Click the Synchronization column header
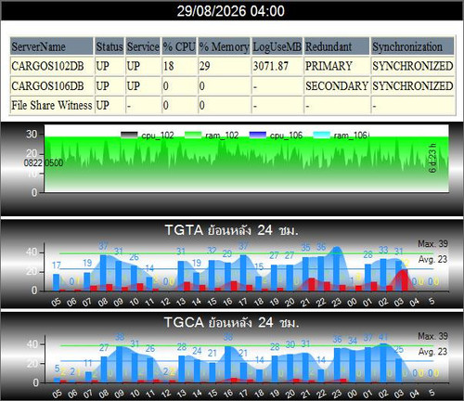 coord(413,46)
